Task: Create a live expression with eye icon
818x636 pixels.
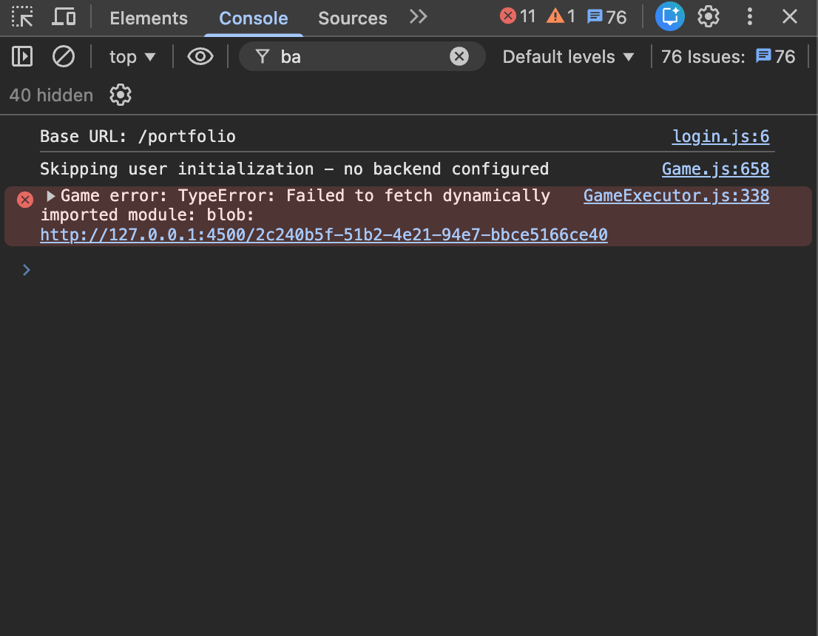Action: (x=200, y=56)
